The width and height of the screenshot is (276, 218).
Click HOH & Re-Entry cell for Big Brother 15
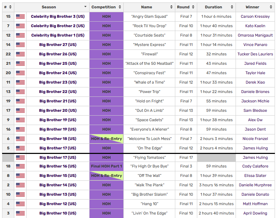coord(106,176)
